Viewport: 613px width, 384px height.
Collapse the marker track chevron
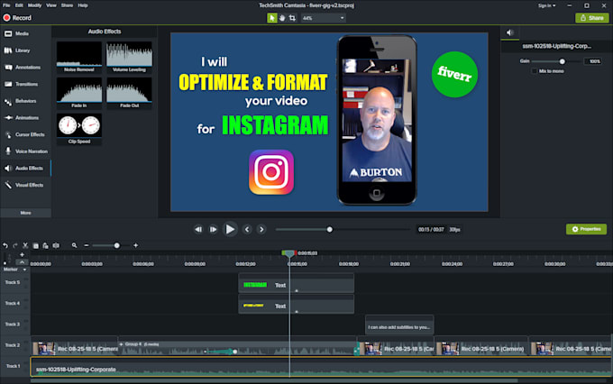pos(22,262)
